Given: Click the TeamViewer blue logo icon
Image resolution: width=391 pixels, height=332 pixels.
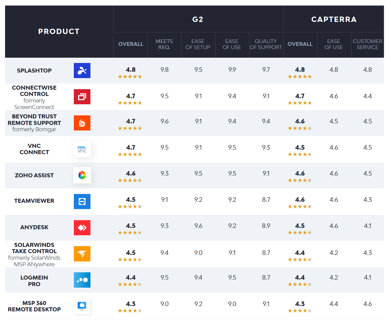Looking at the screenshot, I should (82, 202).
